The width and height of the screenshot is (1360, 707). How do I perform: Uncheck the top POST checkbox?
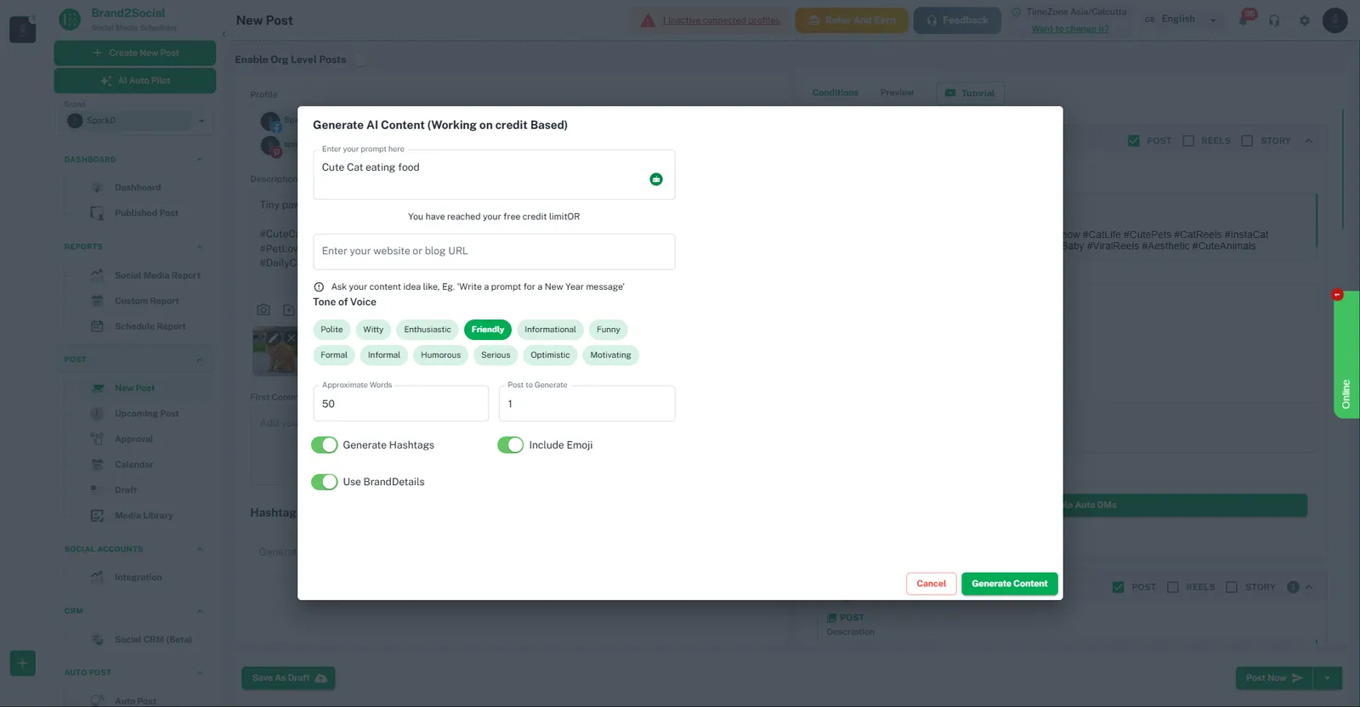point(1134,141)
